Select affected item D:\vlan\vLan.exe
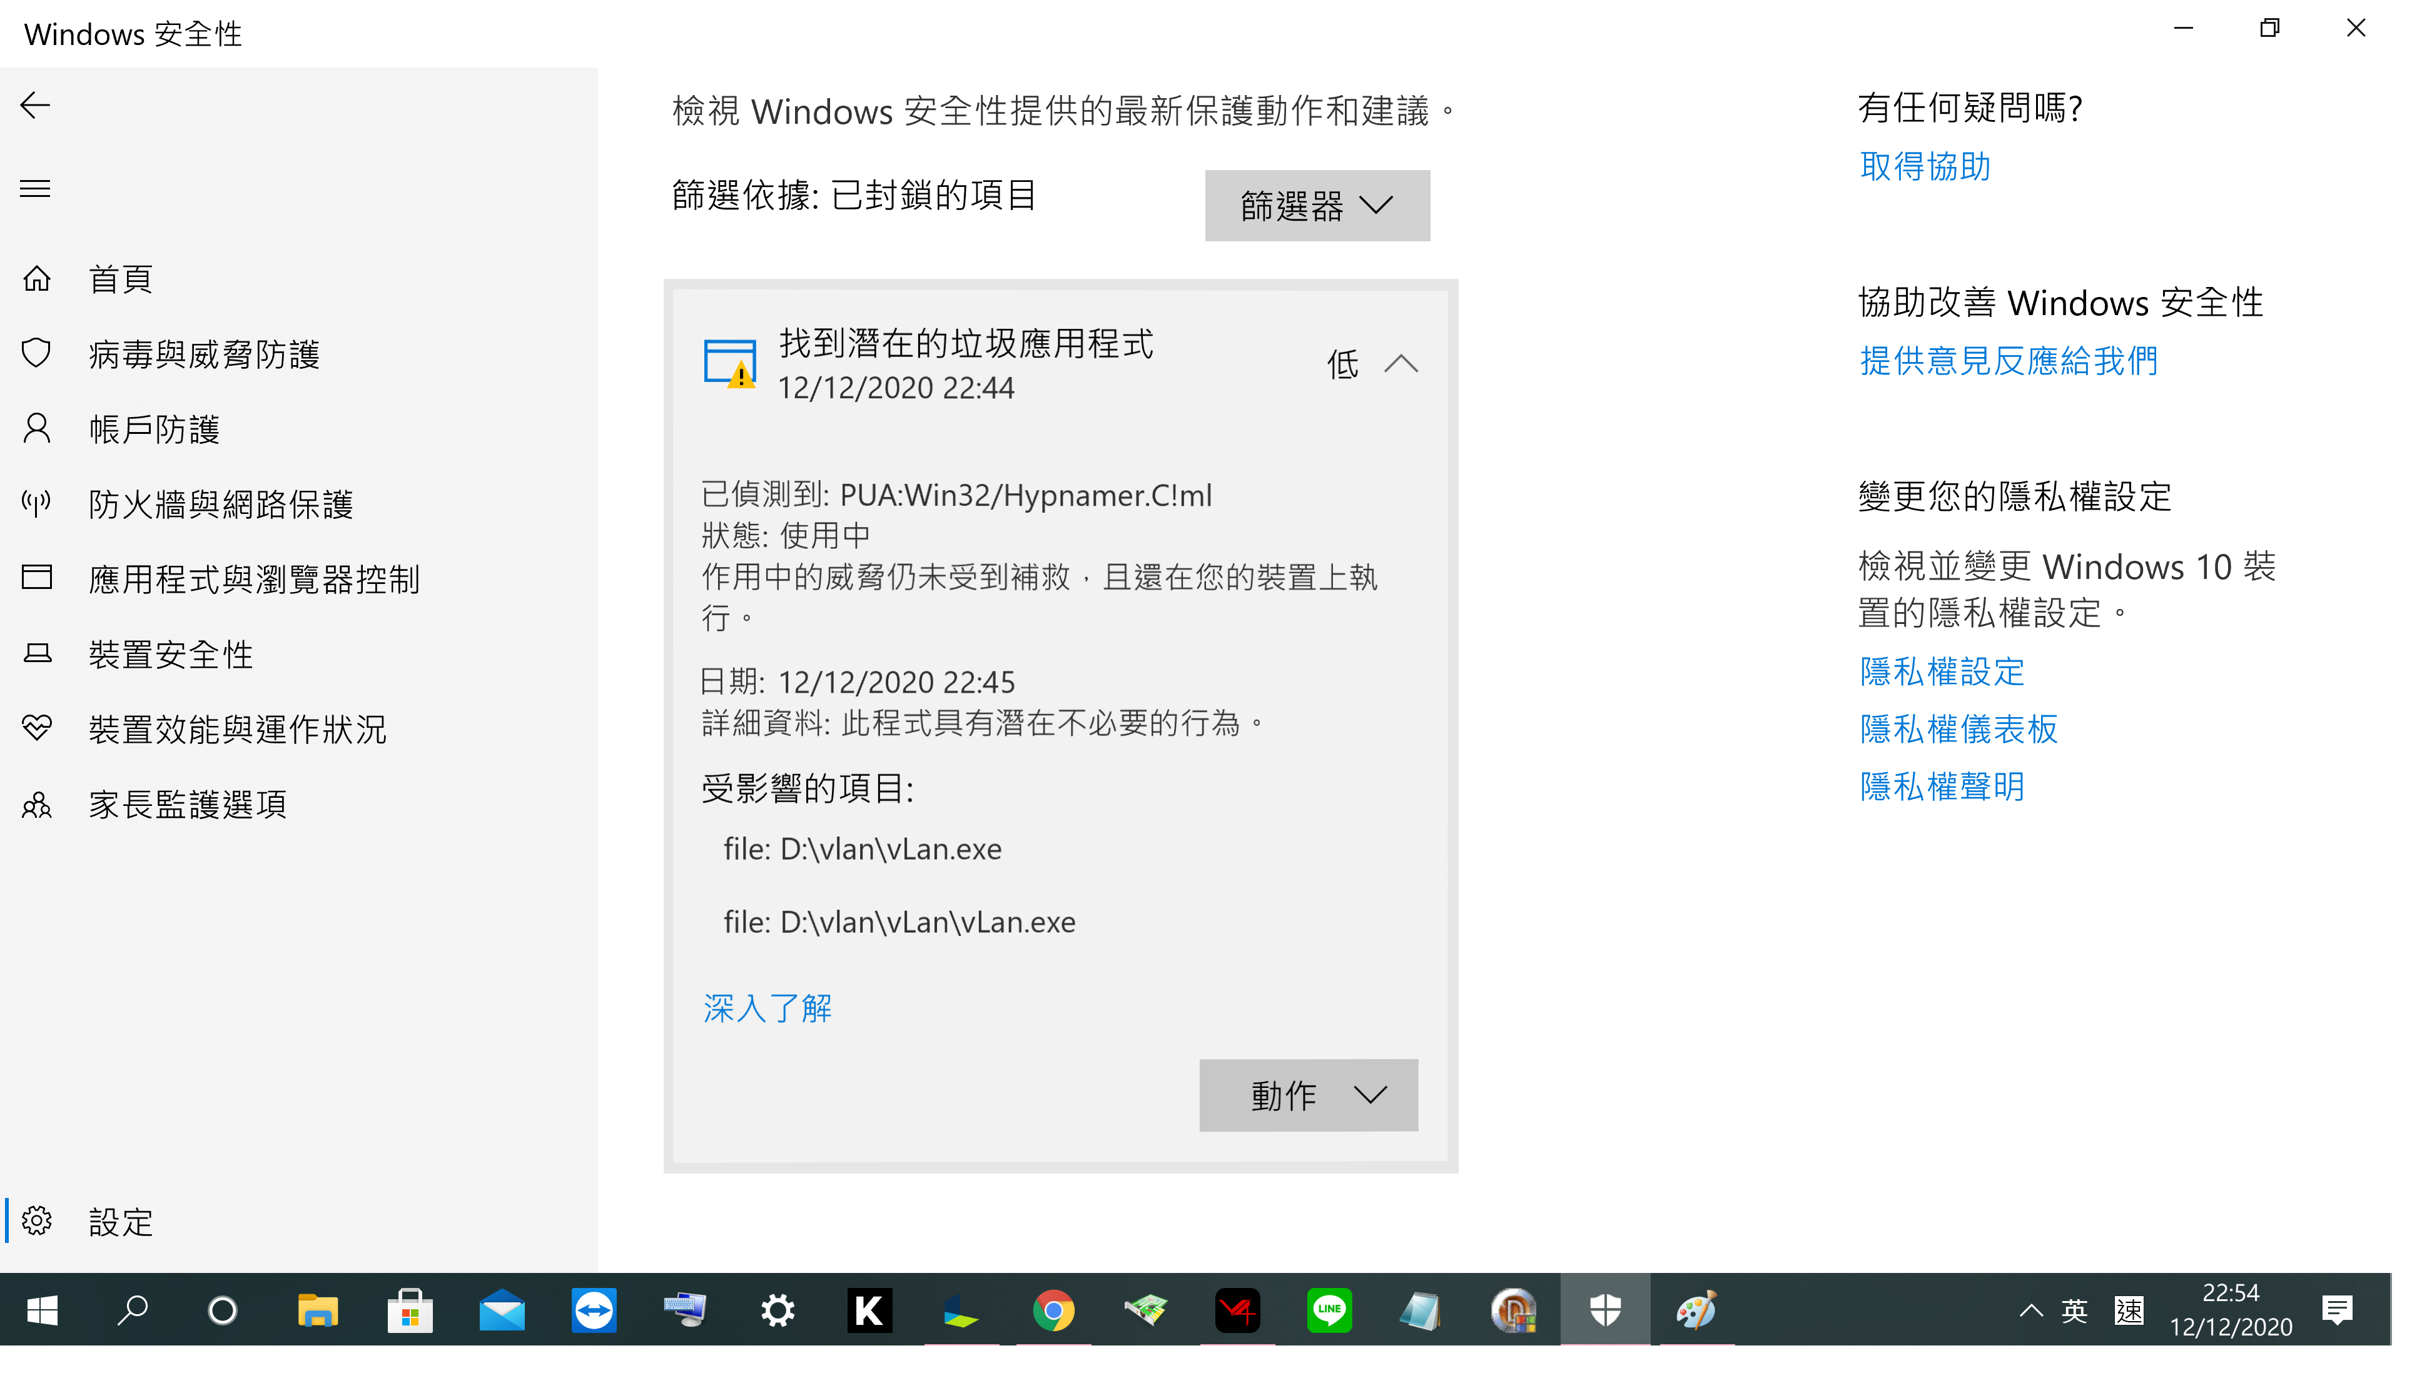This screenshot has height=1383, width=2422. (x=862, y=848)
